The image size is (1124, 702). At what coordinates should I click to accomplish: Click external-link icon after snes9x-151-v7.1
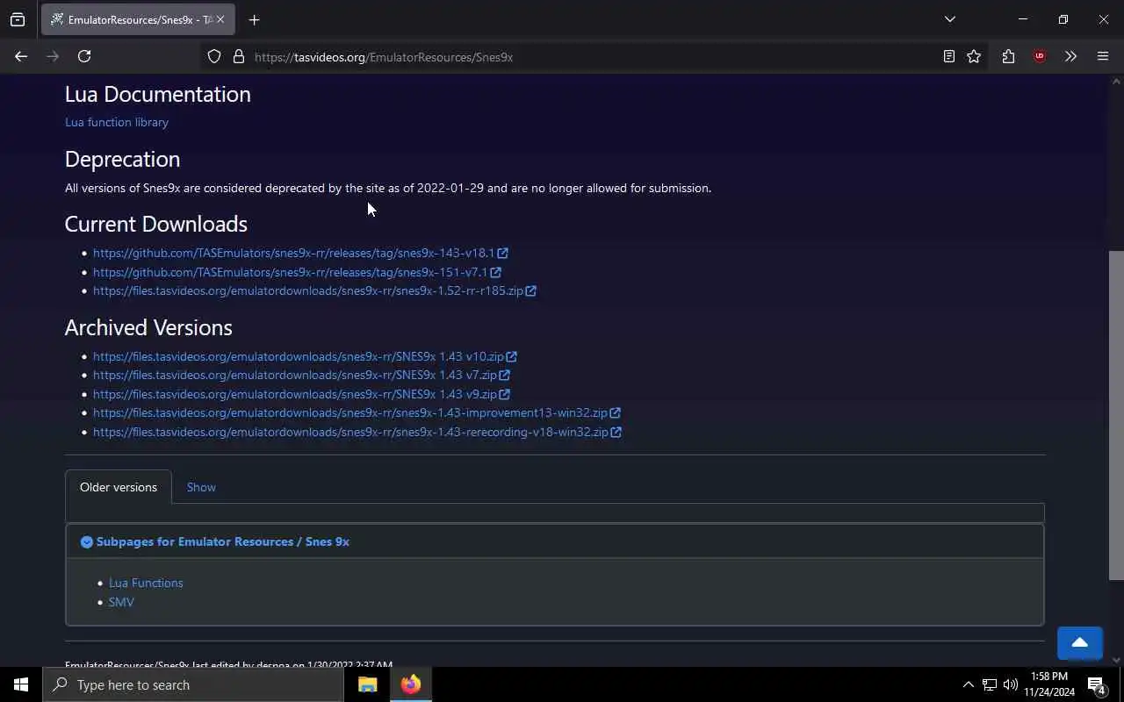(495, 273)
